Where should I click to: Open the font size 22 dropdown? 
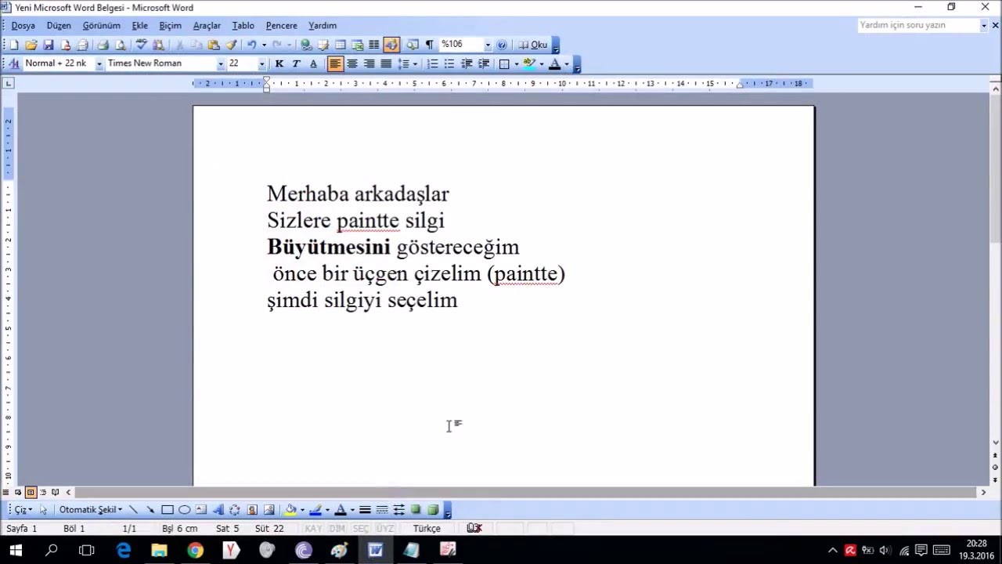coord(261,63)
